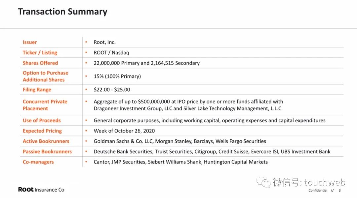Click the bullet next to Cantor, JMP Securities

86,162
